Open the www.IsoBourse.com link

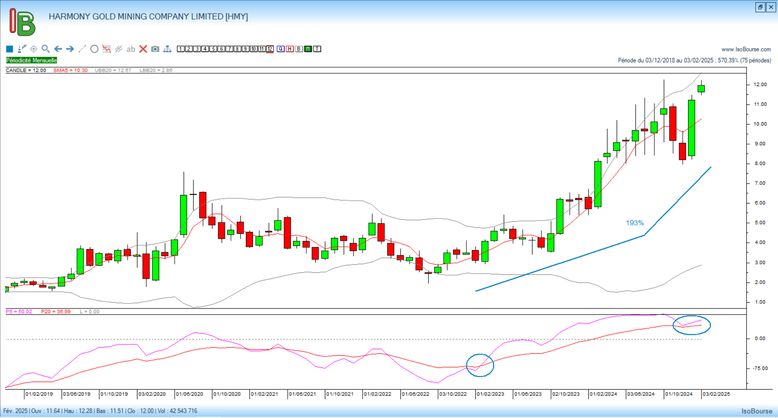(746, 49)
